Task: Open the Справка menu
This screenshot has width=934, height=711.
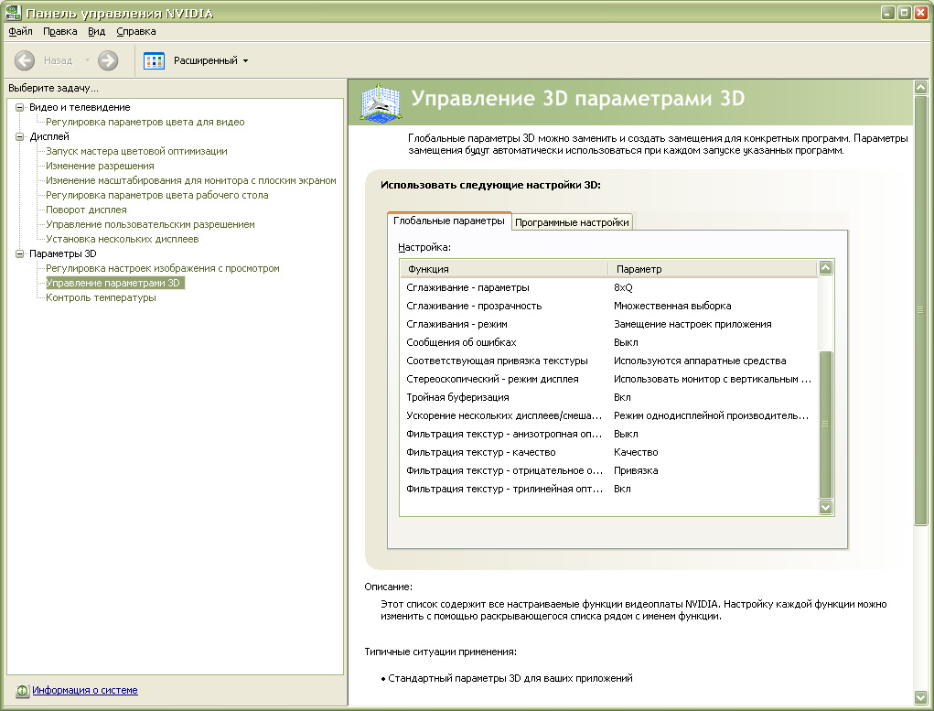Action: click(135, 31)
